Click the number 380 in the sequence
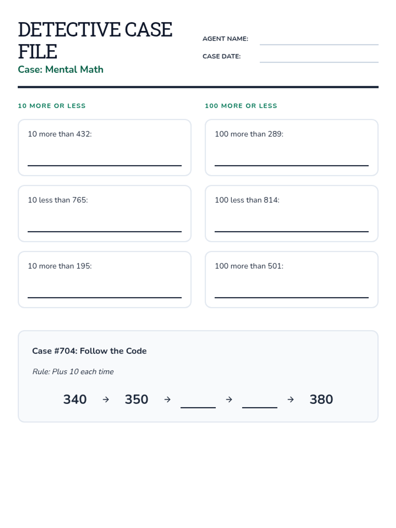The image size is (396, 528). pos(321,399)
